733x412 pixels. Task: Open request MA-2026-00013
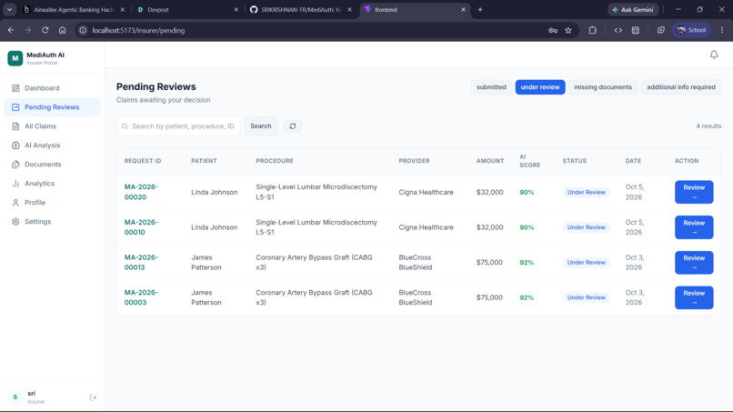141,262
